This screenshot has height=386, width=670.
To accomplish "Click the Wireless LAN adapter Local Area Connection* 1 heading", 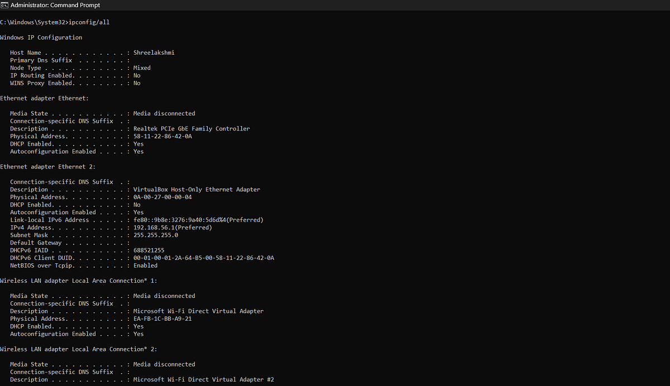I will pyautogui.click(x=78, y=280).
